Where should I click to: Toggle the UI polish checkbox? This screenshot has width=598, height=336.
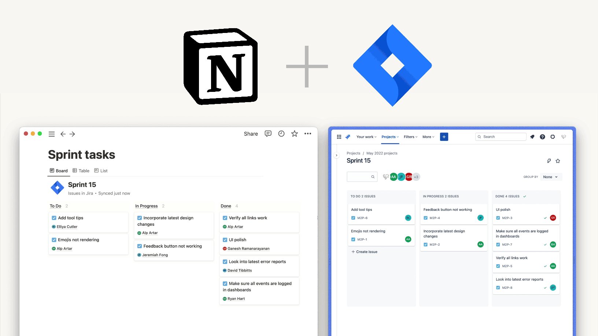click(x=225, y=240)
